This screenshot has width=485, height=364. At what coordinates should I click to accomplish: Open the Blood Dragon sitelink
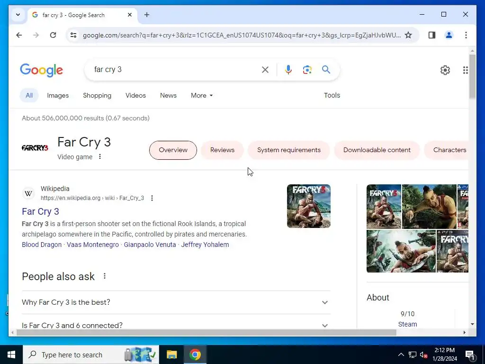(42, 245)
